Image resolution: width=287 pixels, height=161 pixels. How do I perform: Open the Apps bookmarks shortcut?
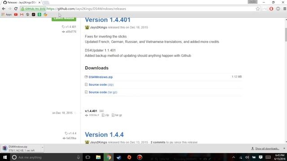[x=7, y=14]
